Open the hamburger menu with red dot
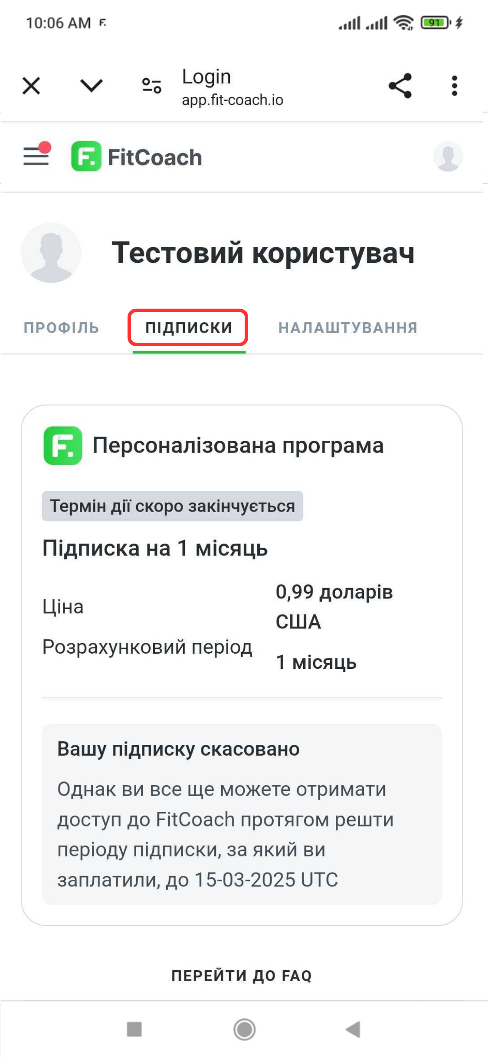Viewport: 488px width, 1058px height. tap(37, 154)
